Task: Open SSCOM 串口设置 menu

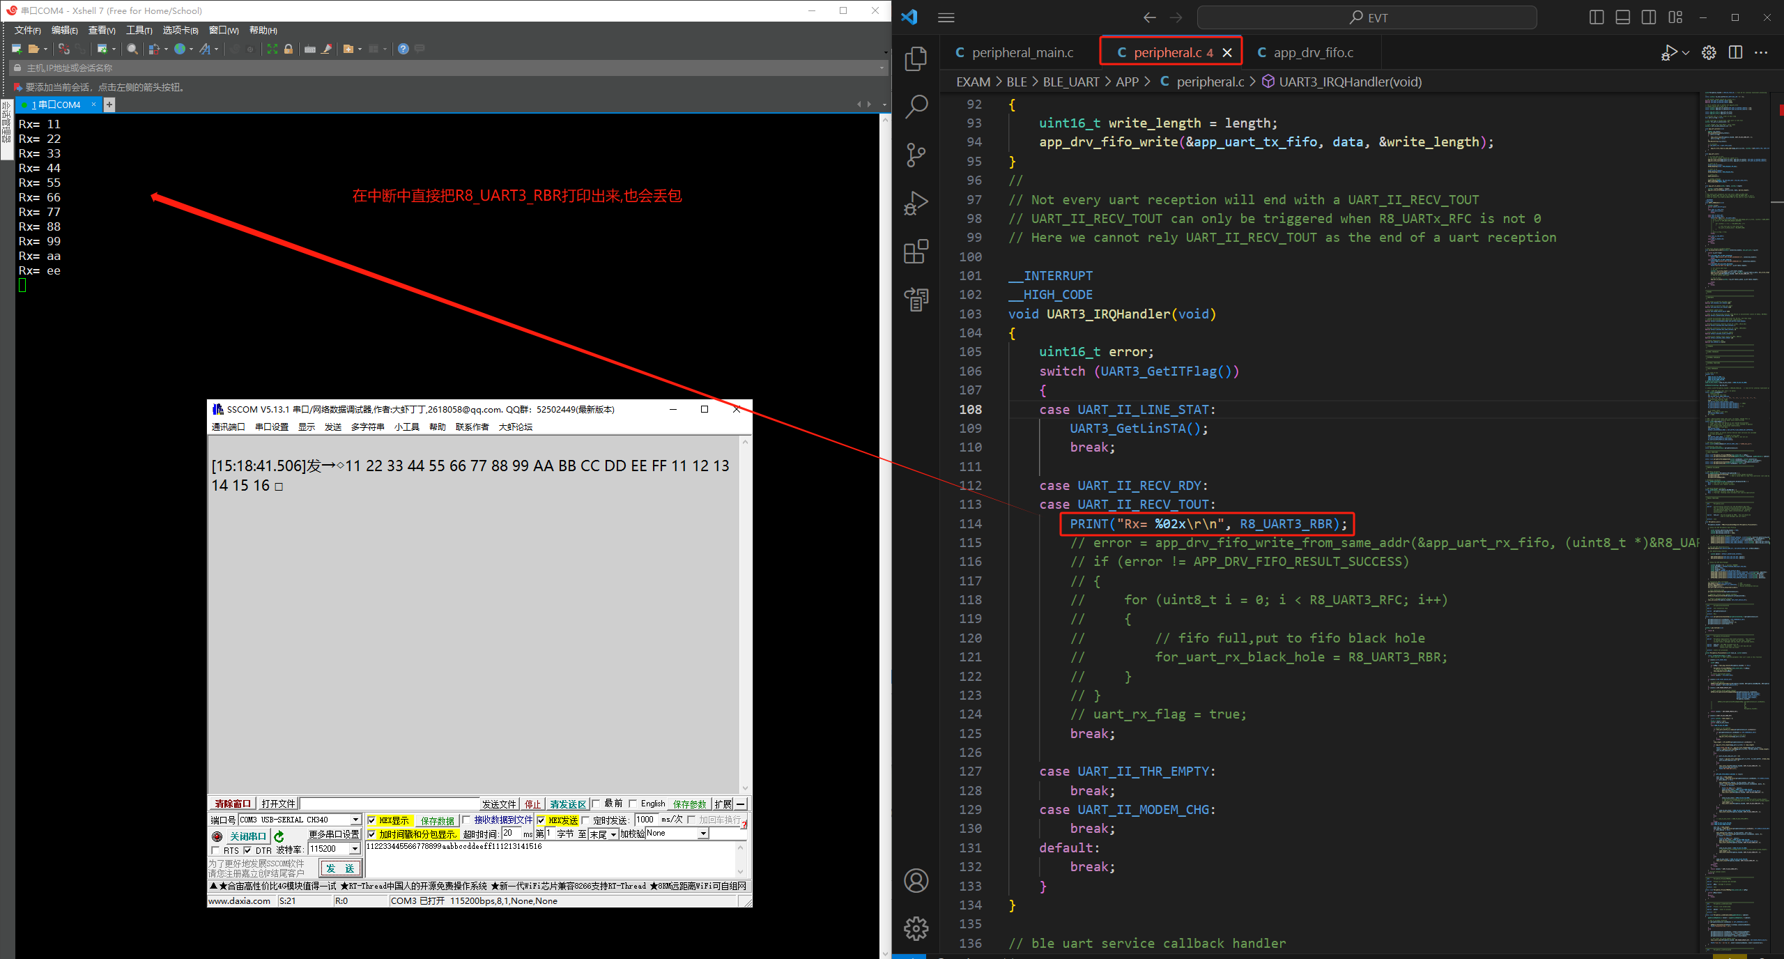Action: coord(272,427)
